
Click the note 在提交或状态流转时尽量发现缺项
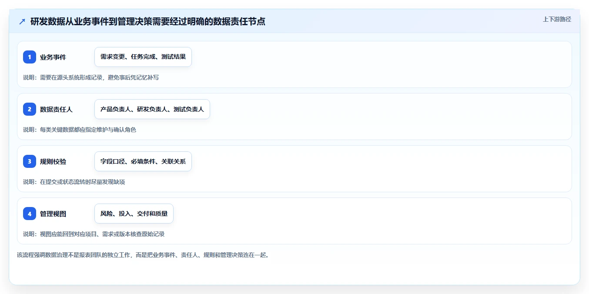[x=74, y=182]
